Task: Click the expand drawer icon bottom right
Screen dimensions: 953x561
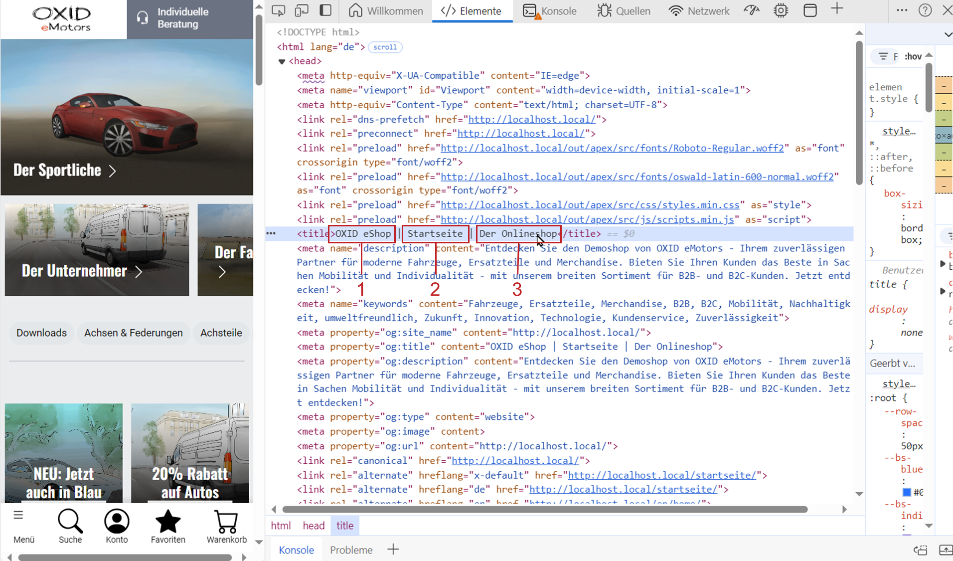Action: (x=946, y=550)
